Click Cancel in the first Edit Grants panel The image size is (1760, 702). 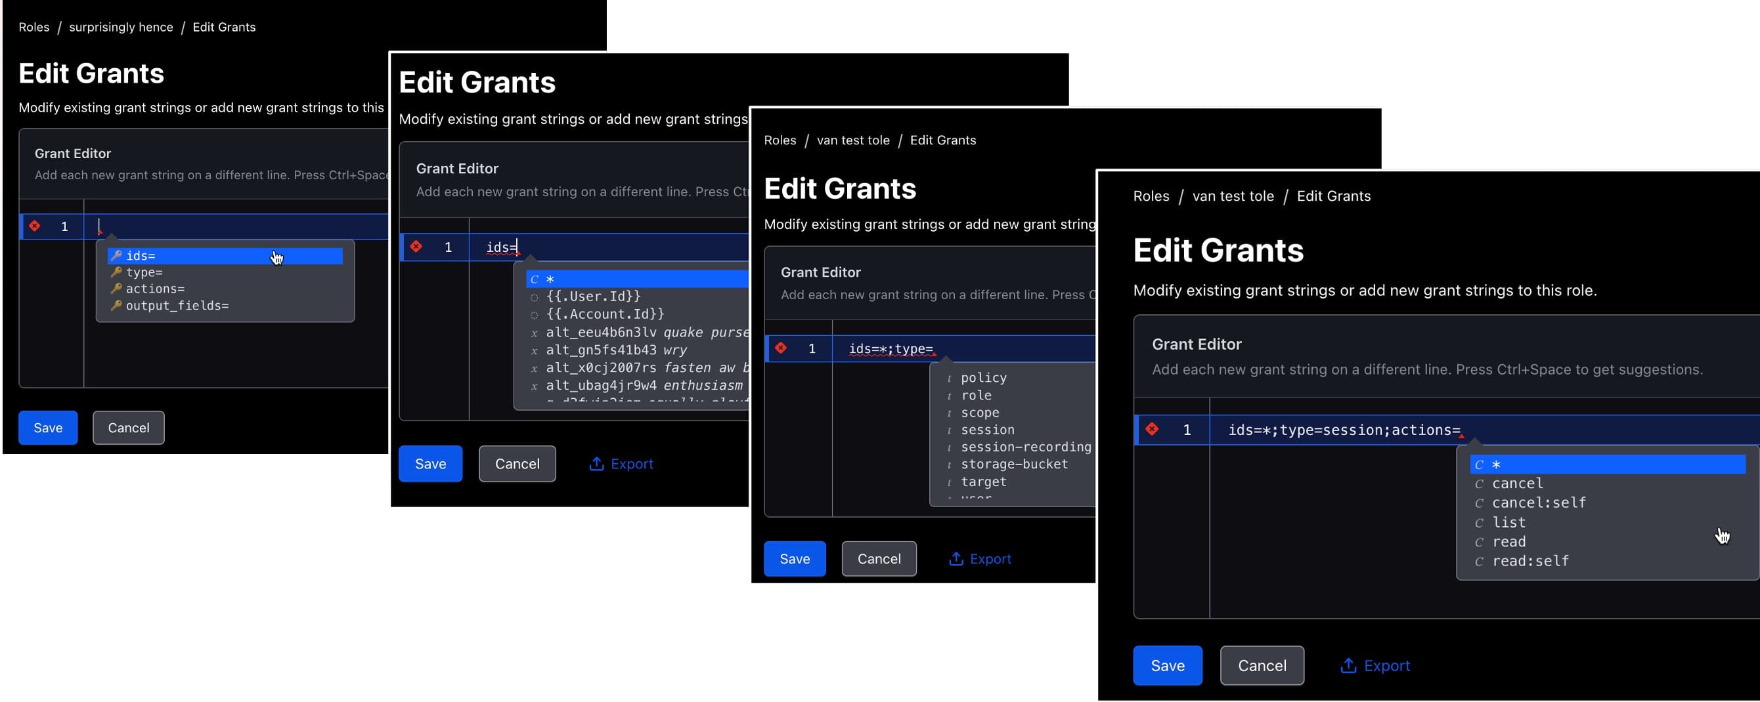tap(129, 428)
